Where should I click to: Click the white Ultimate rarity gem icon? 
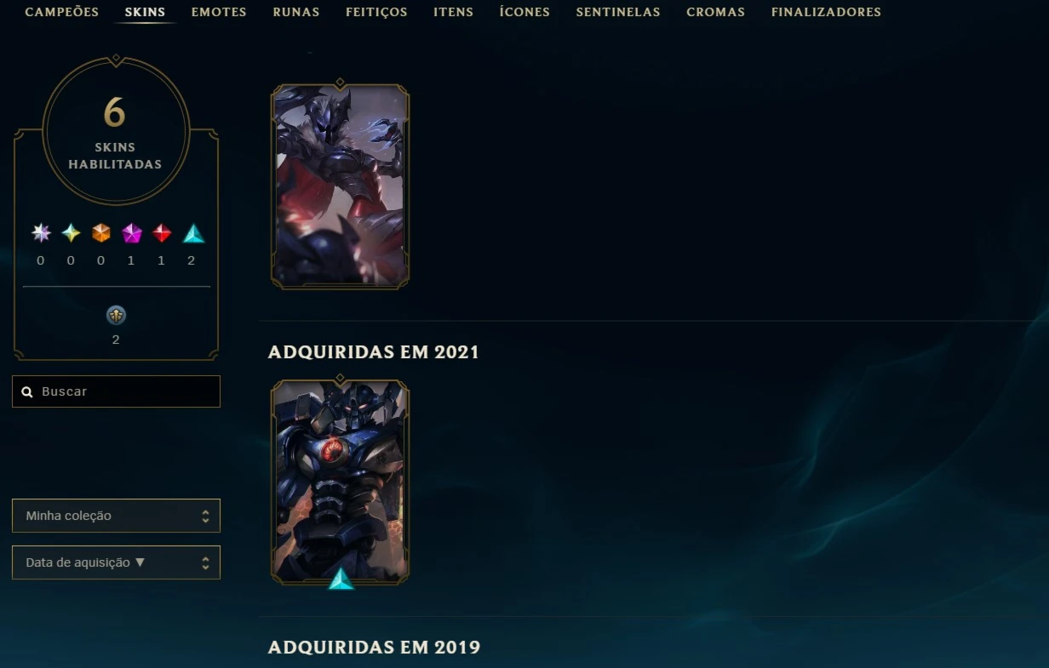[x=41, y=233]
